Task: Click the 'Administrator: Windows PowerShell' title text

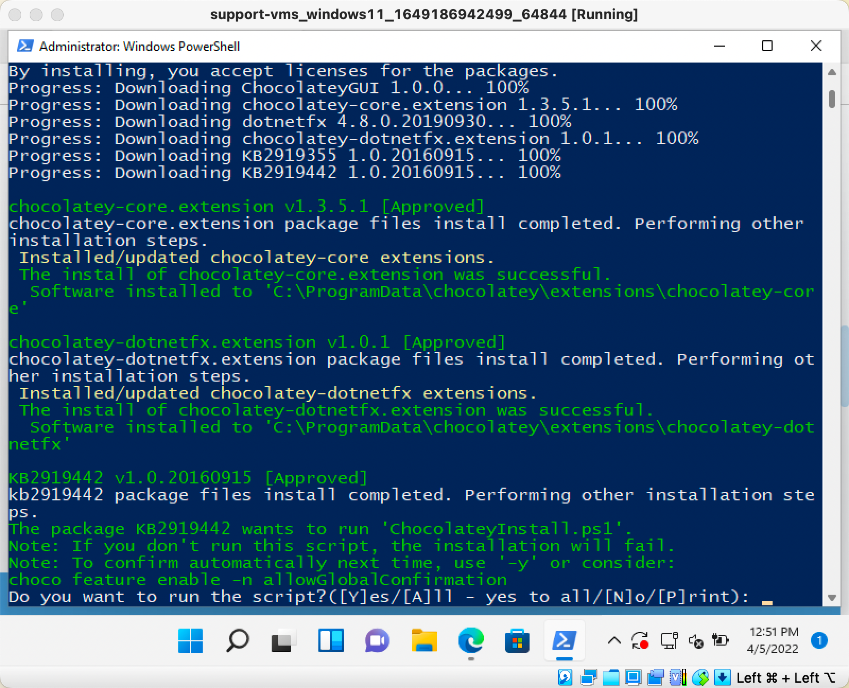Action: click(x=140, y=47)
